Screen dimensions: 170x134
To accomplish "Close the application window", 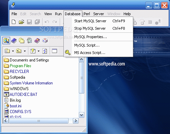I will (164, 5).
